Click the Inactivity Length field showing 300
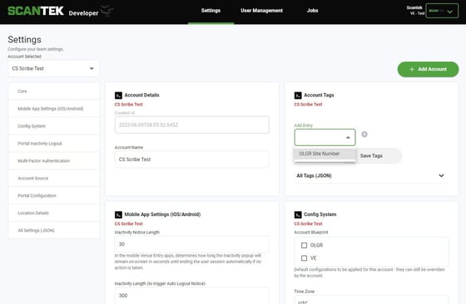466x304 pixels. (192, 296)
